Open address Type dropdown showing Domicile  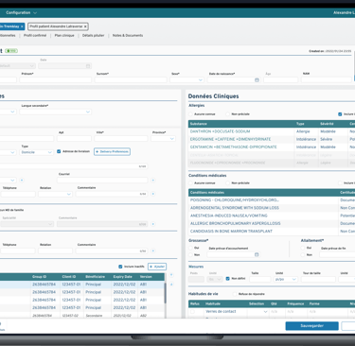coord(37,152)
